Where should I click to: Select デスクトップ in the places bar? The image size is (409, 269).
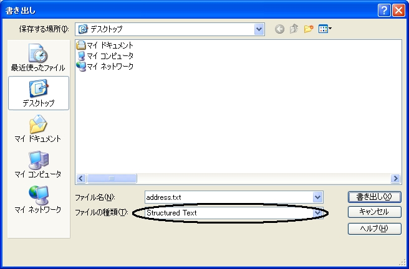(39, 93)
